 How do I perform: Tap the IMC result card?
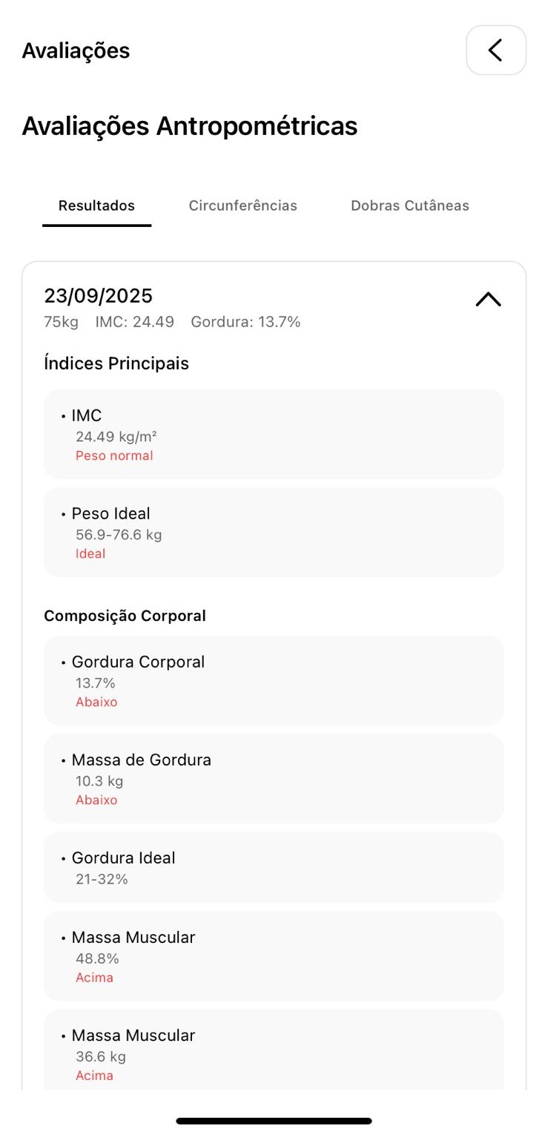pos(274,434)
